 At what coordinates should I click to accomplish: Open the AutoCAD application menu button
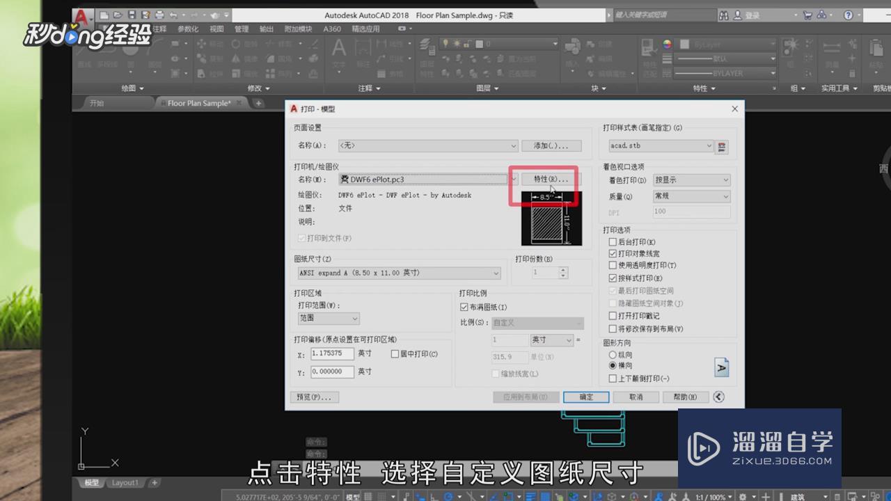pyautogui.click(x=83, y=17)
